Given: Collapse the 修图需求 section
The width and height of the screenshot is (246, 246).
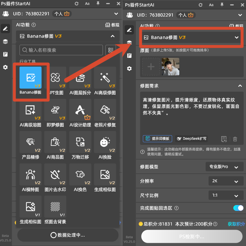Looking at the screenshot, I should (240, 86).
